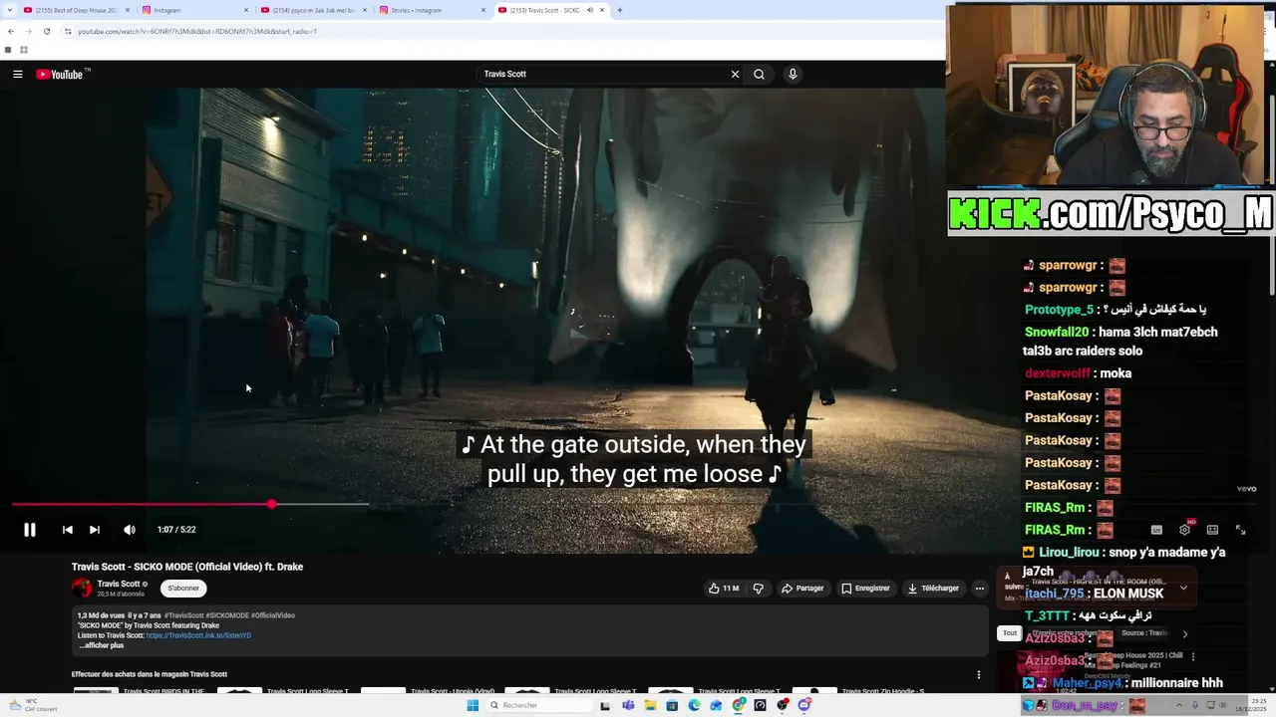Reload the YouTube page
This screenshot has height=717, width=1276.
click(46, 31)
